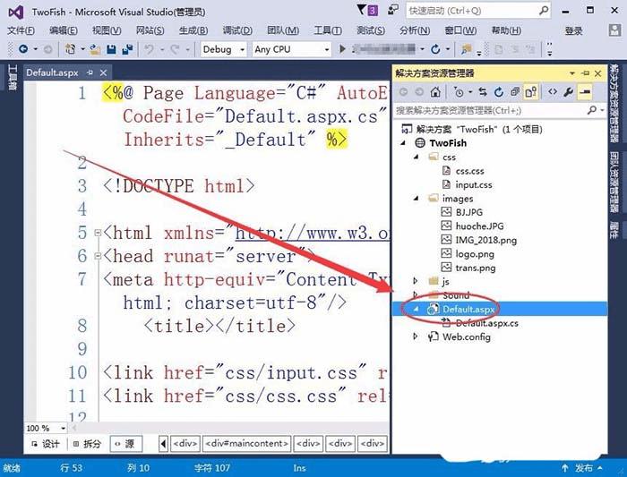Select css.css file in Solution Explorer
Image resolution: width=627 pixels, height=477 pixels.
coord(469,171)
